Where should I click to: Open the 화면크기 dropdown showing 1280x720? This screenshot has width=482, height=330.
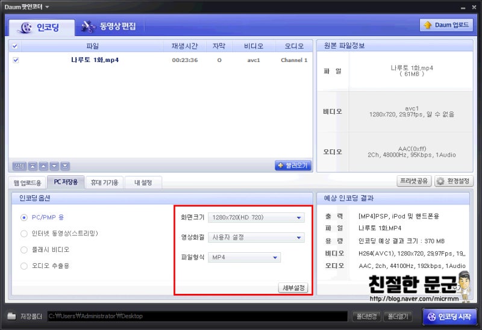click(257, 217)
